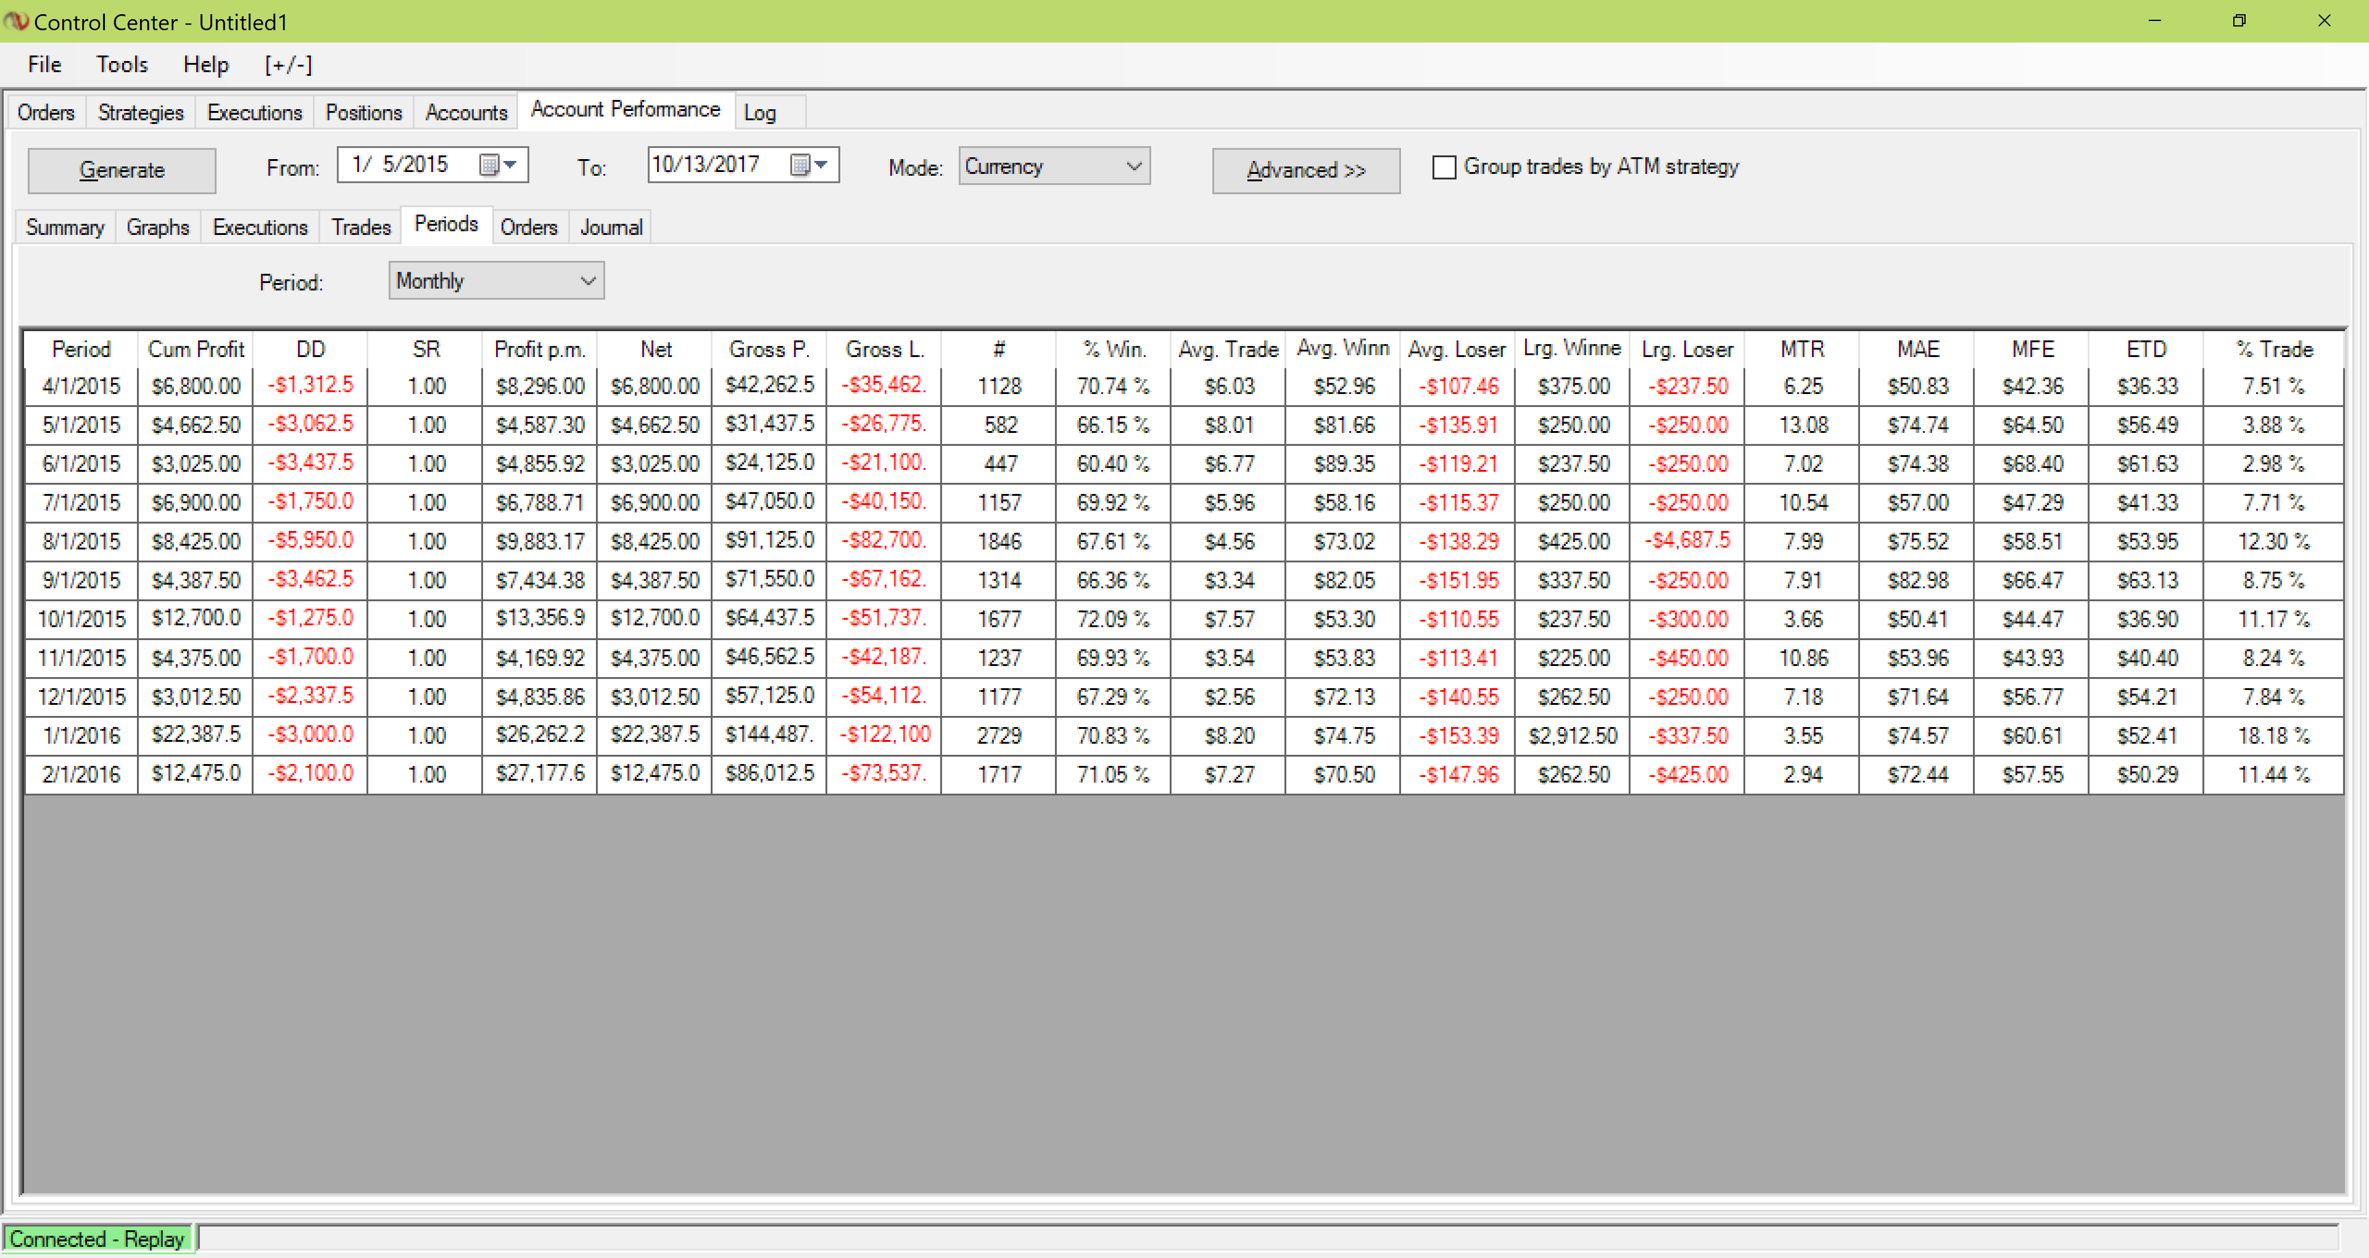2369x1258 pixels.
Task: Switch to the Positions tab
Action: (363, 112)
